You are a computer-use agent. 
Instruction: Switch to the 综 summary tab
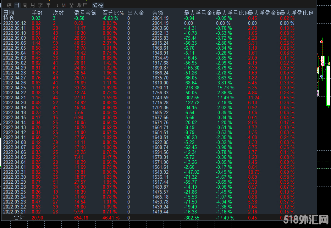(9, 5)
